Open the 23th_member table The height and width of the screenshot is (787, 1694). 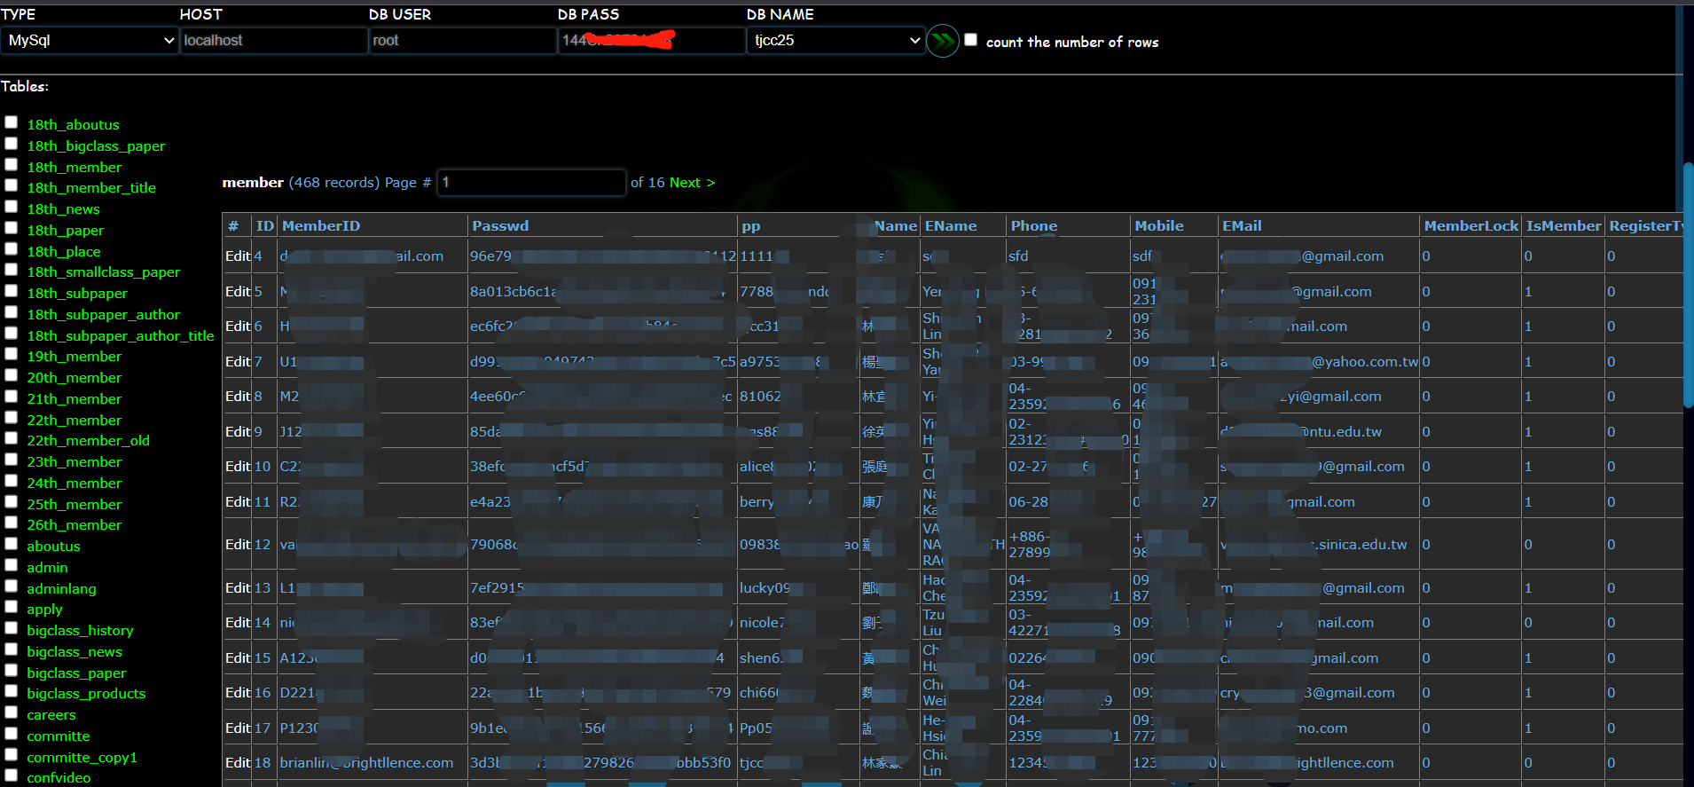click(74, 461)
